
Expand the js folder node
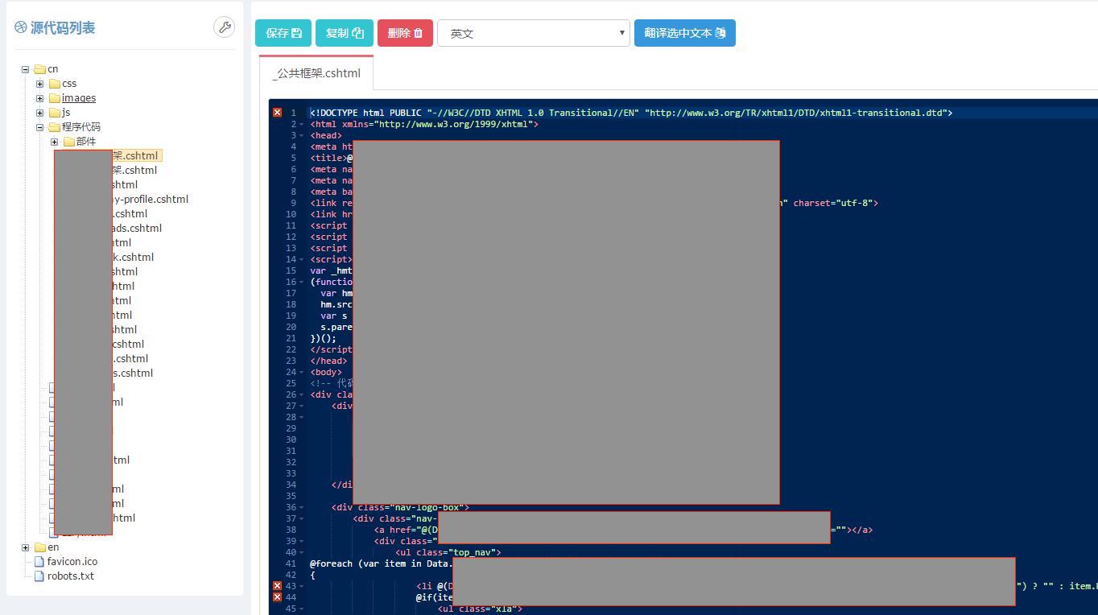(39, 113)
